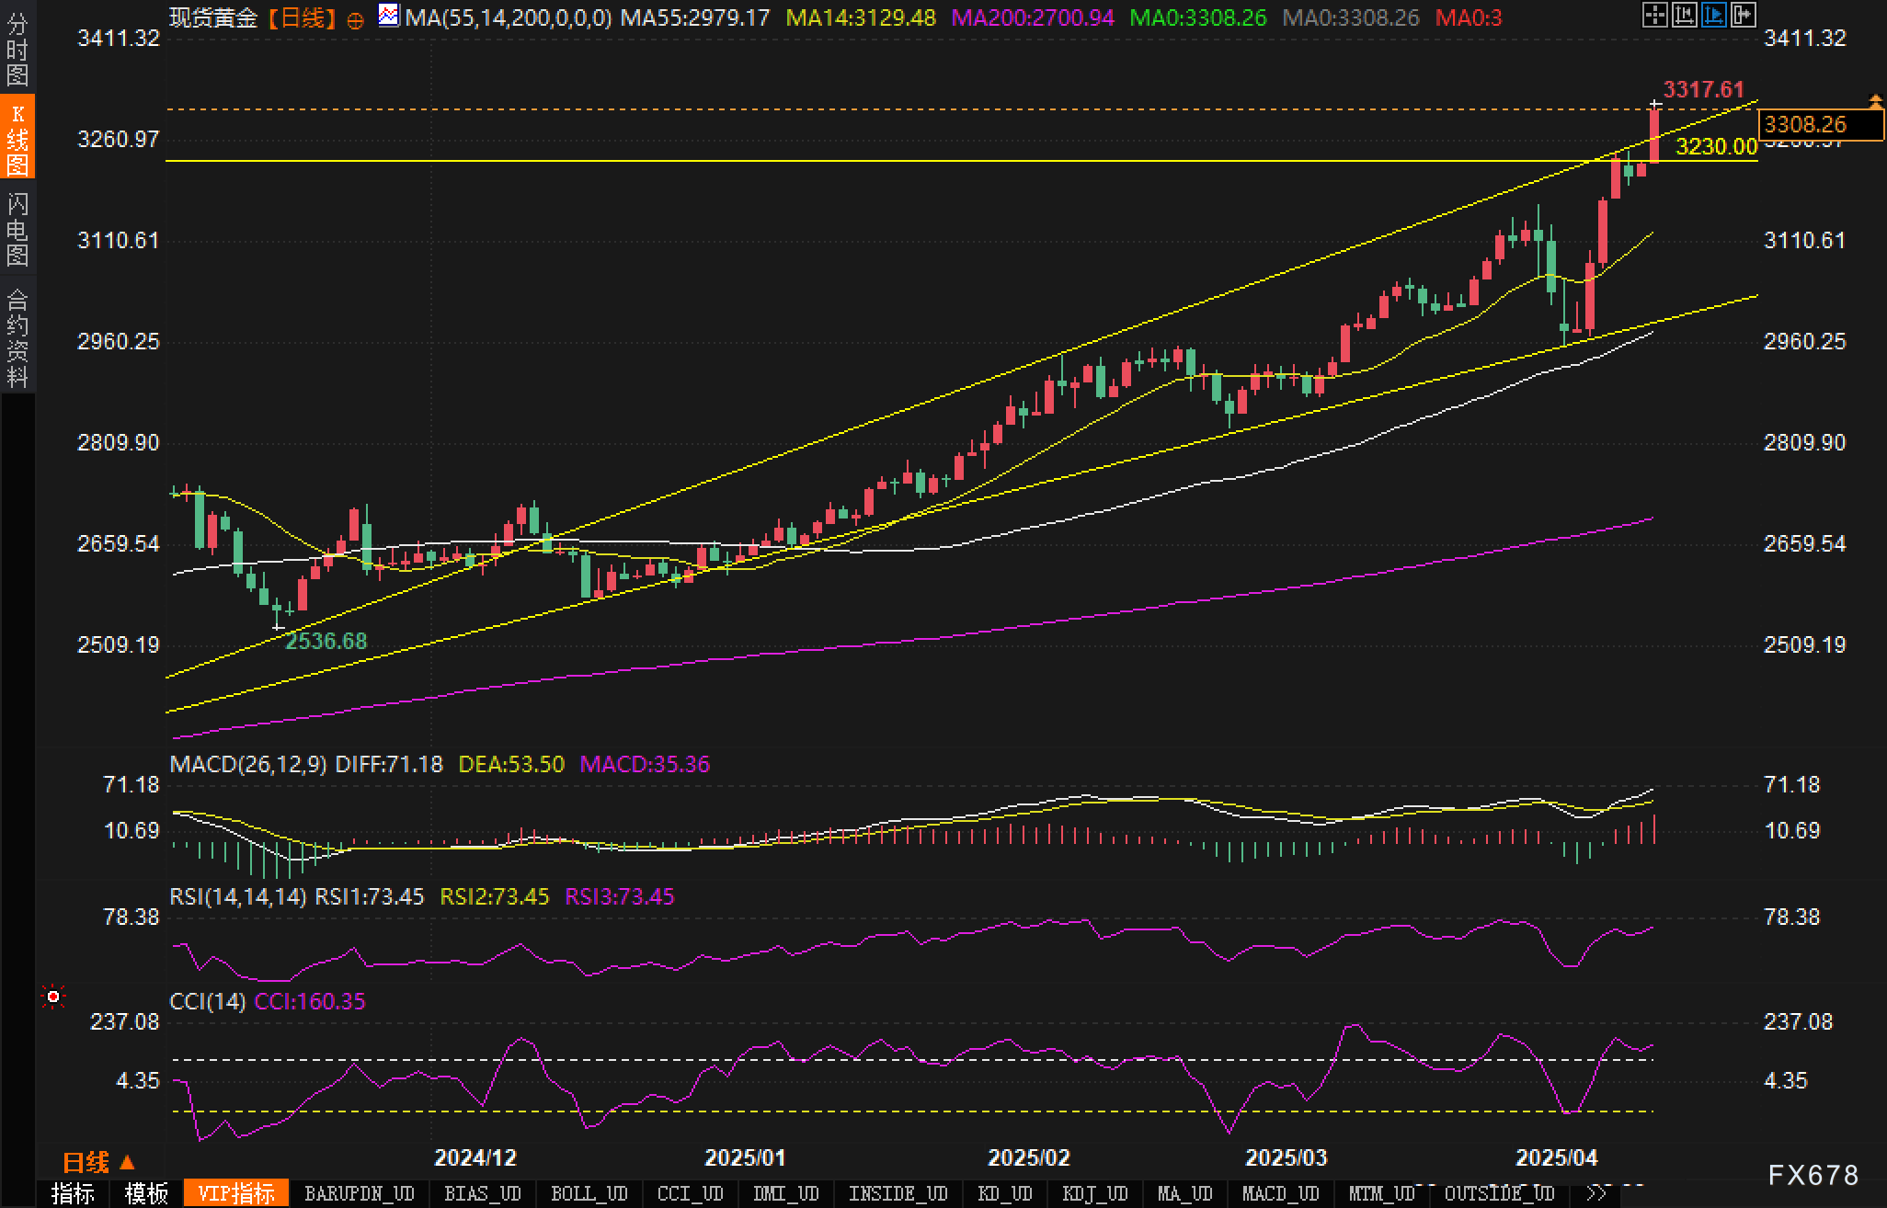Expand more indicators with the >> arrow
Image resolution: width=1887 pixels, height=1208 pixels.
(1597, 1193)
